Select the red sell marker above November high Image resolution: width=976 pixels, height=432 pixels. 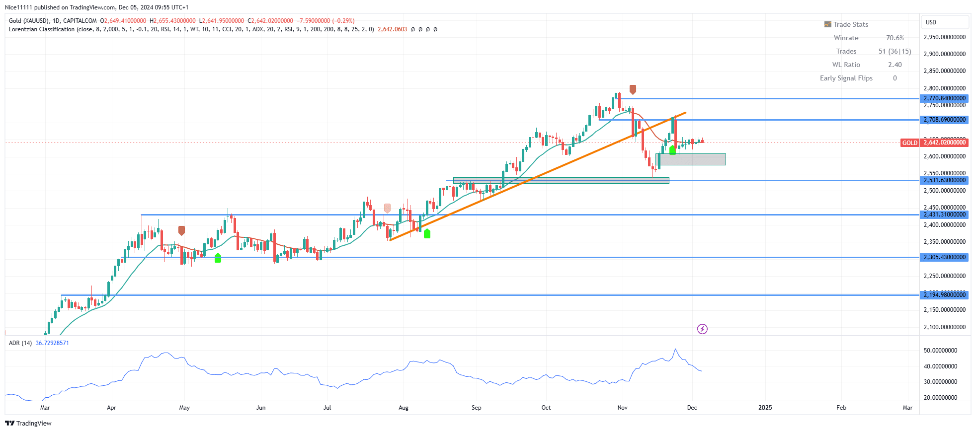[x=633, y=89]
